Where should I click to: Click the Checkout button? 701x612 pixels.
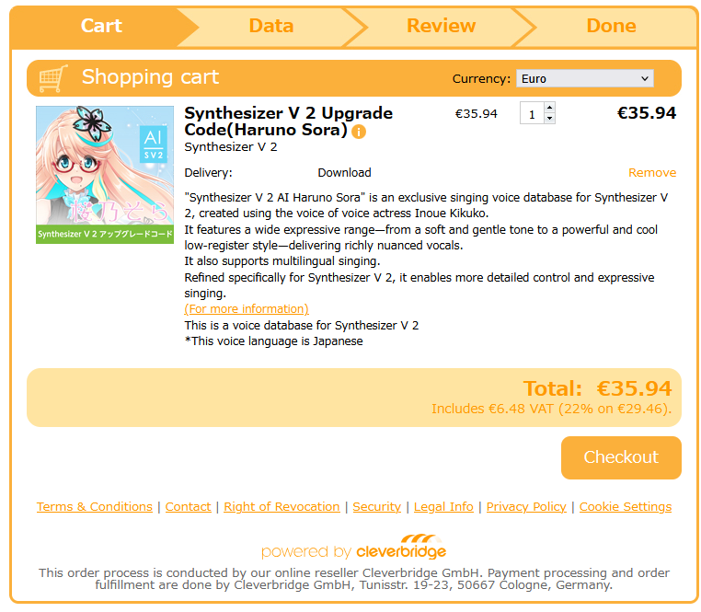(x=621, y=457)
